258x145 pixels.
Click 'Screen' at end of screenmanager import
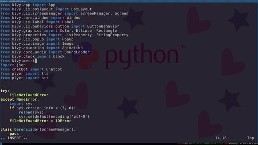[x=121, y=13]
